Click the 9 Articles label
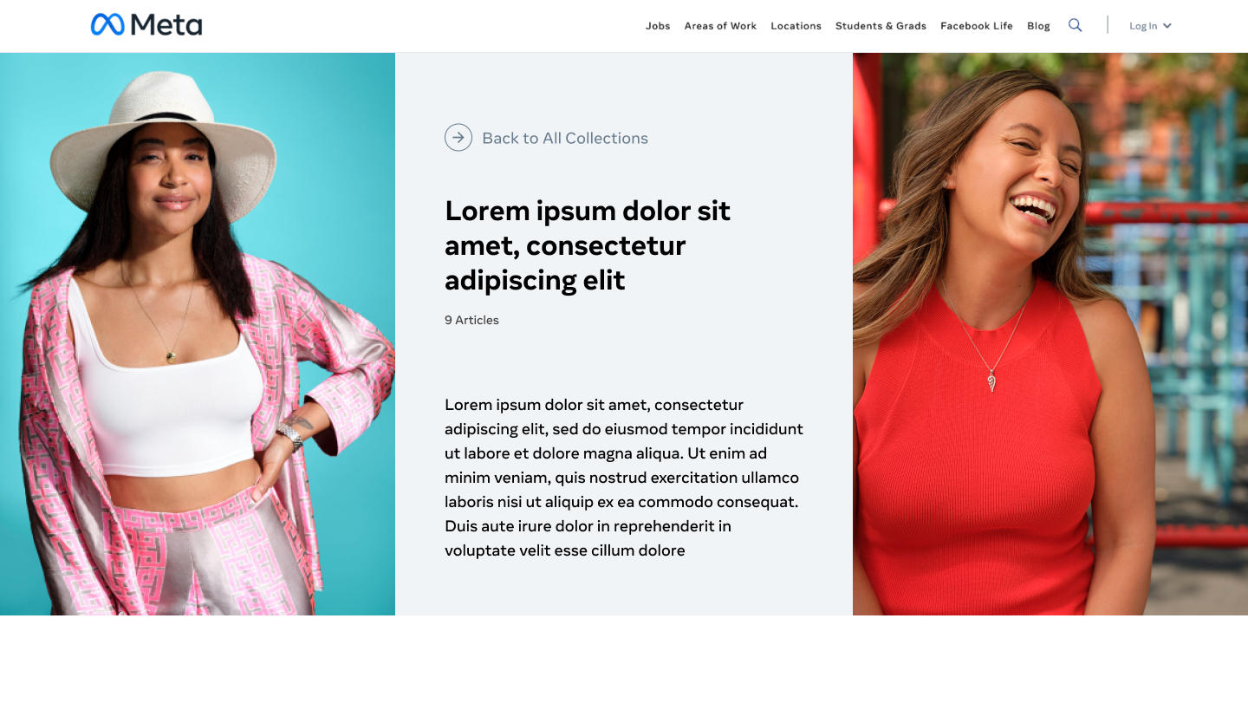This screenshot has width=1248, height=703. [x=471, y=320]
